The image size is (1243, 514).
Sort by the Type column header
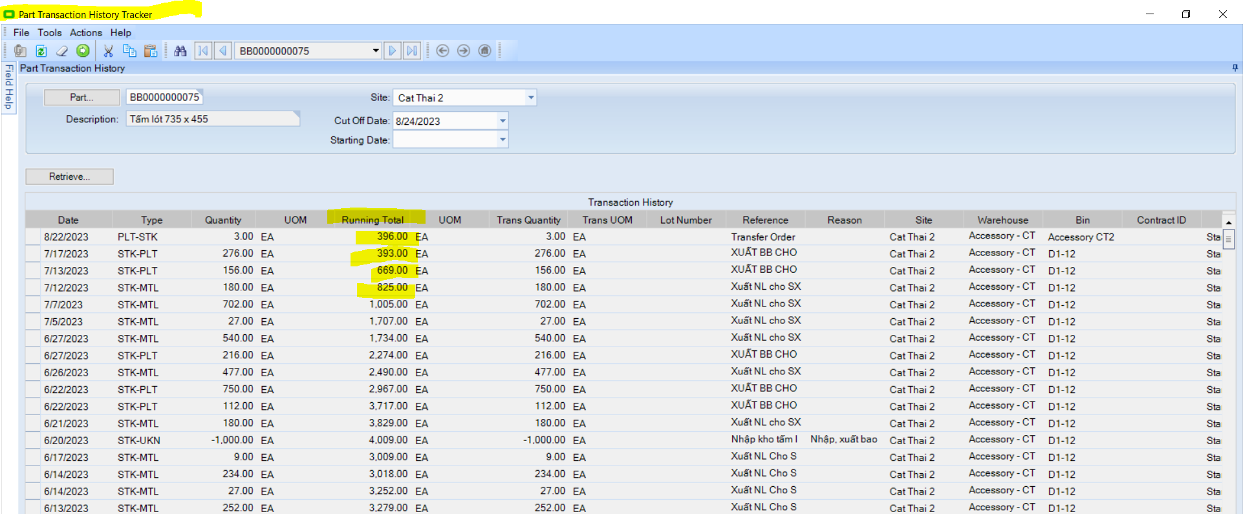tap(152, 220)
